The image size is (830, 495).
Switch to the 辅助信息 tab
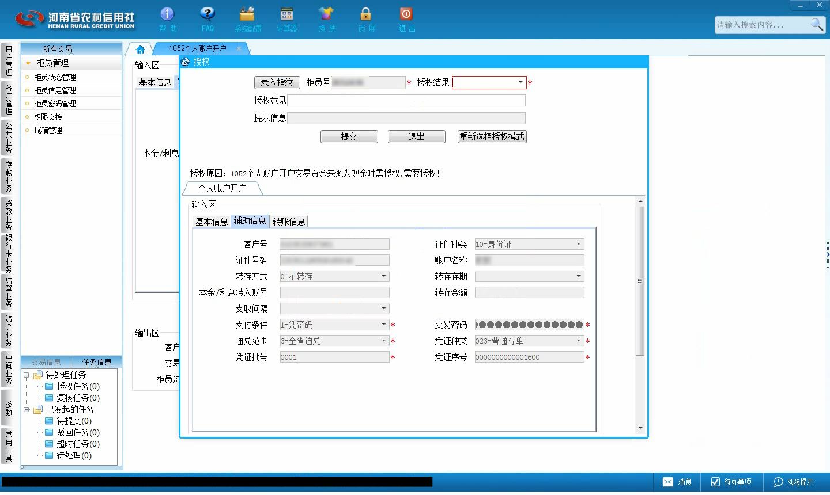click(x=250, y=221)
